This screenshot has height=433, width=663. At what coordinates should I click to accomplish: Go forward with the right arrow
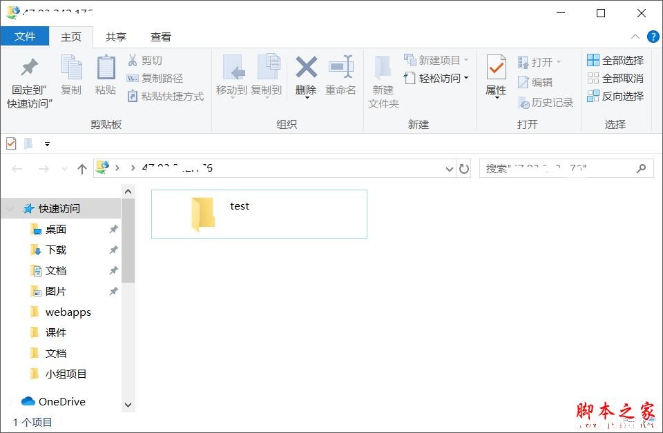click(x=44, y=169)
